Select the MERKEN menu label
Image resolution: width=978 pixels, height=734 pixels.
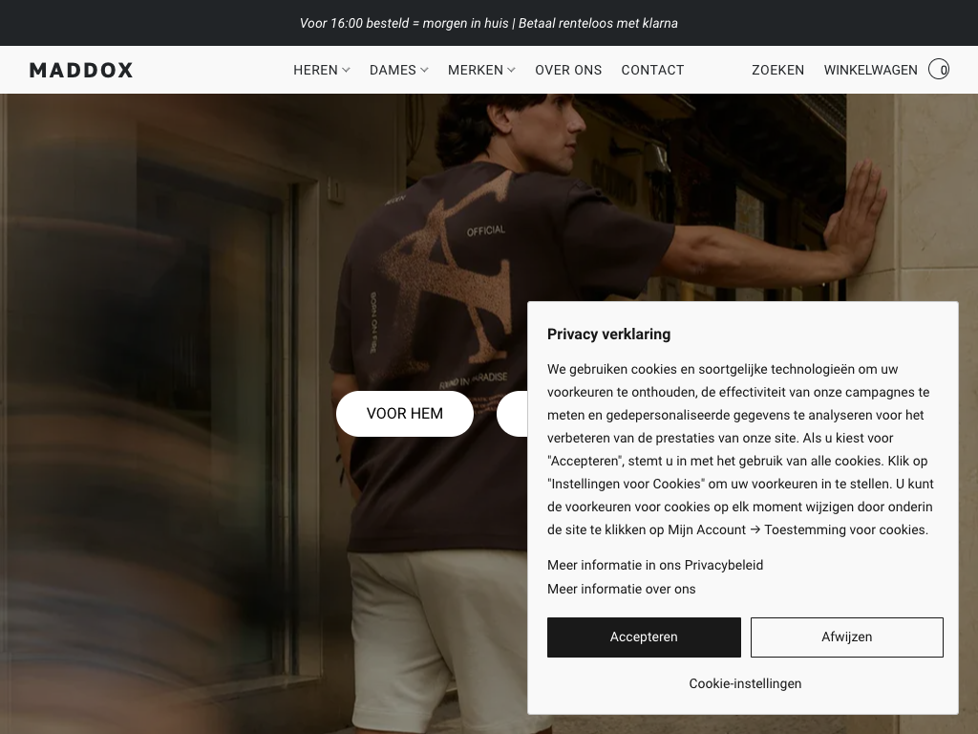[x=476, y=70]
